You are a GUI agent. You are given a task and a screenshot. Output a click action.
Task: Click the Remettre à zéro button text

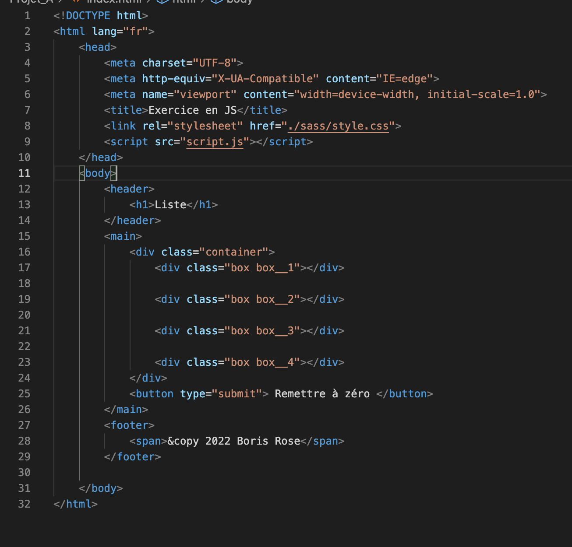[321, 393]
